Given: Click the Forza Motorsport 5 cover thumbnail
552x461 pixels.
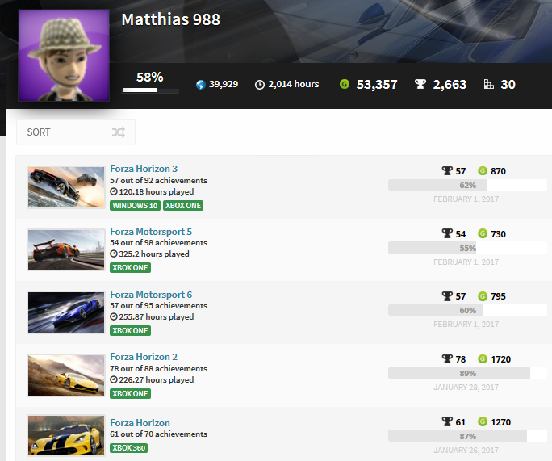Looking at the screenshot, I should click(66, 249).
